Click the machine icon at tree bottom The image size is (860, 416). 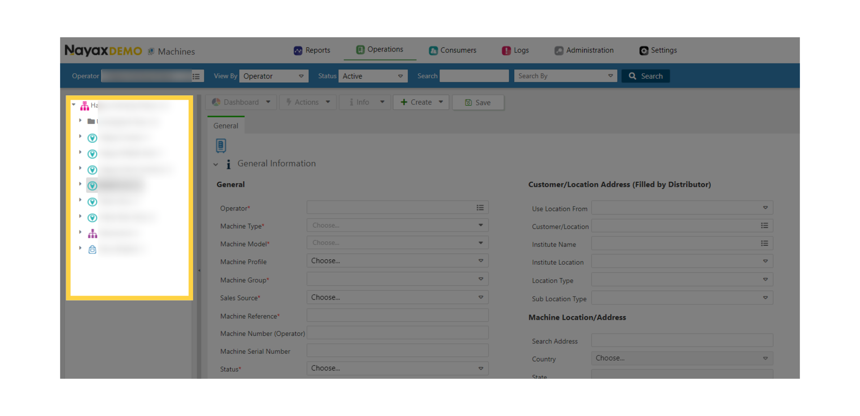[x=92, y=249]
